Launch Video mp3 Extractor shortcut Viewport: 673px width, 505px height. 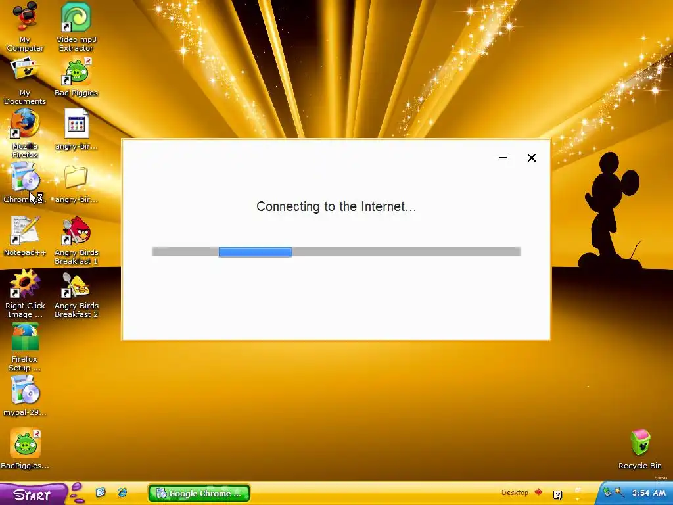click(x=76, y=26)
